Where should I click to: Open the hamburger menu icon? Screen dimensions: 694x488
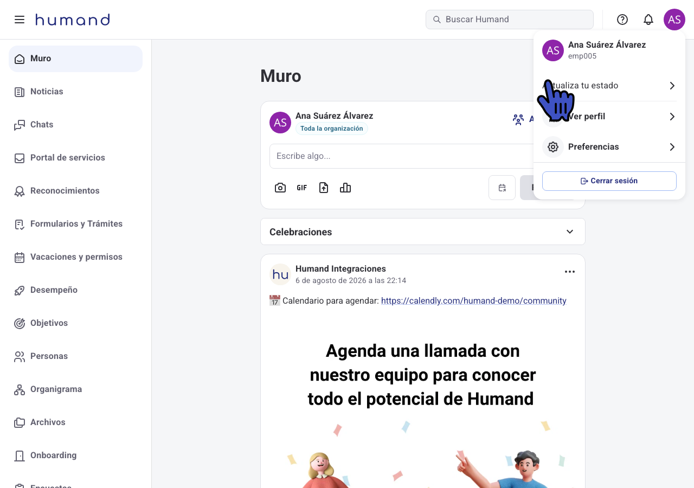pyautogui.click(x=20, y=20)
